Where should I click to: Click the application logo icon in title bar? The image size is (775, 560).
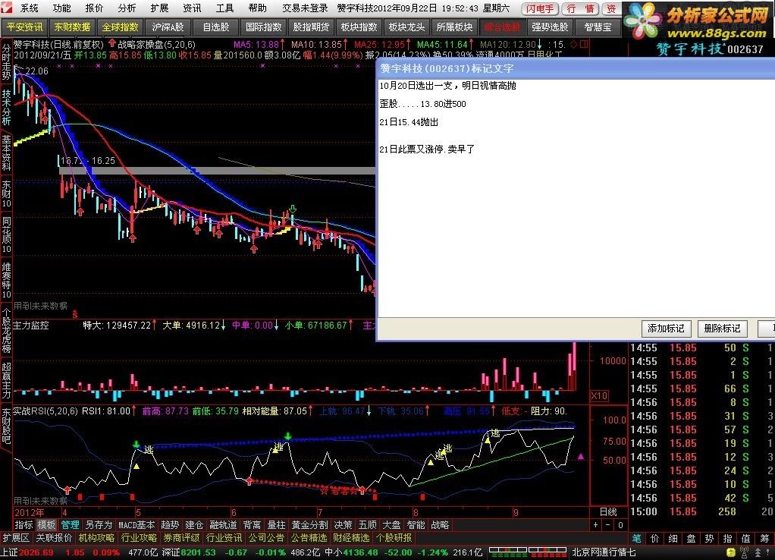point(8,8)
